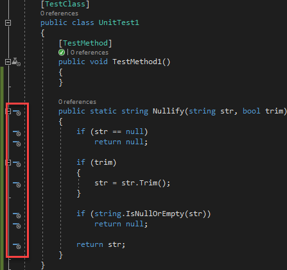Click coverage glyph beside 'return str;'
Viewport: 287px width, 270px height.
(17, 246)
